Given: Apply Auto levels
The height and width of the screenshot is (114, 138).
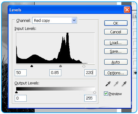Looking at the screenshot, I should click(116, 62).
